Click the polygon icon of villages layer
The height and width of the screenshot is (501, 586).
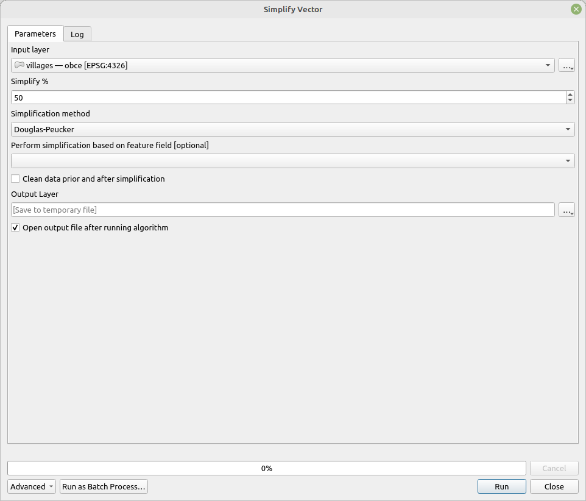(19, 65)
